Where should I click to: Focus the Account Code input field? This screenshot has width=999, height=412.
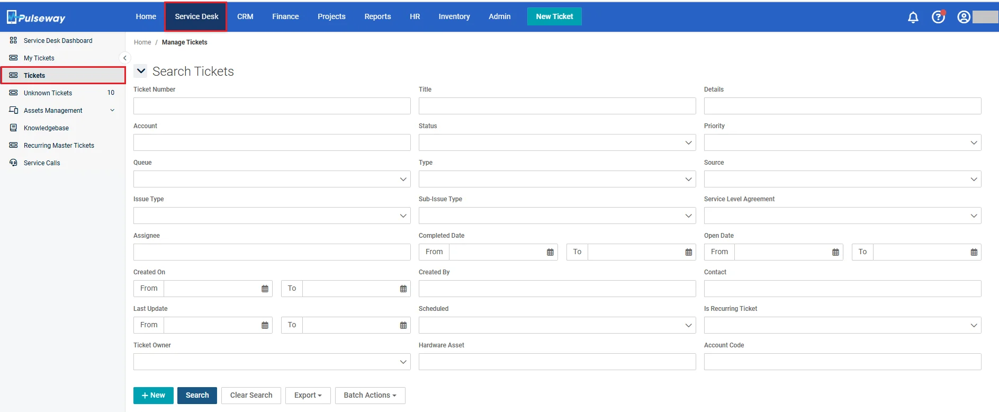coord(842,362)
